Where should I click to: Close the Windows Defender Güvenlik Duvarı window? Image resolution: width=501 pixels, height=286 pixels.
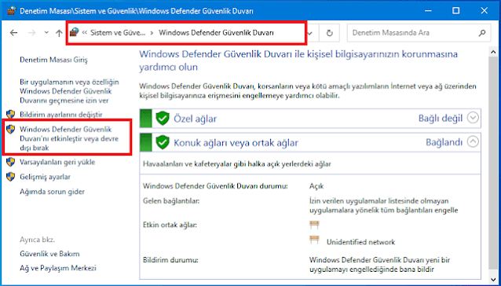(x=484, y=11)
